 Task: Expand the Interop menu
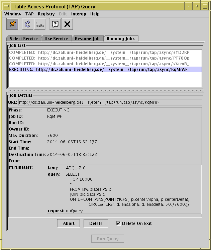click(x=79, y=14)
